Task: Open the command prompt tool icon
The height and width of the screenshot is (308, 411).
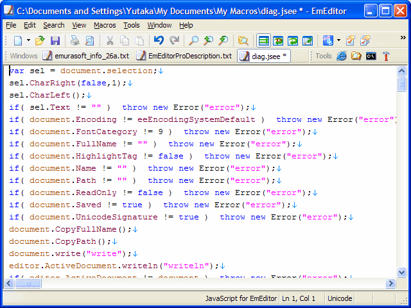Action: click(x=371, y=56)
